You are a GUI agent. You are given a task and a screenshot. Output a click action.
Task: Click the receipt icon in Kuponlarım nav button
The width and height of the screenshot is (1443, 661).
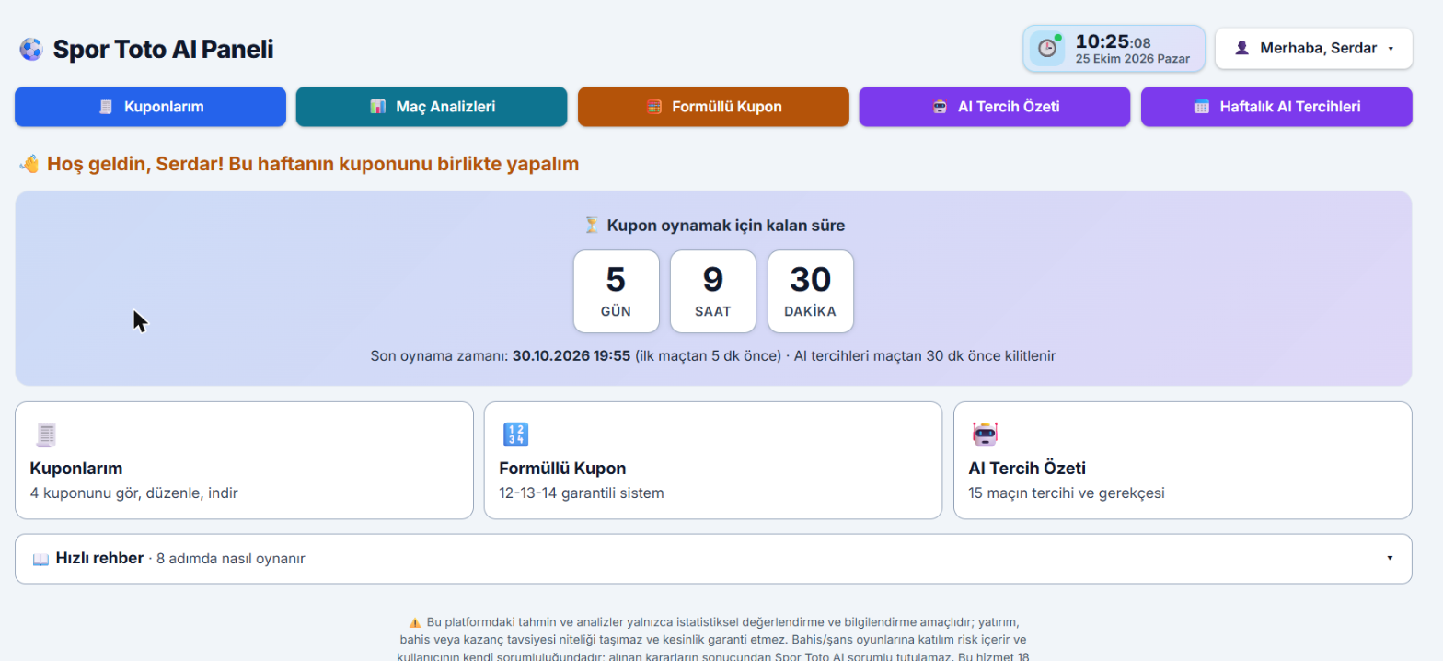coord(106,107)
